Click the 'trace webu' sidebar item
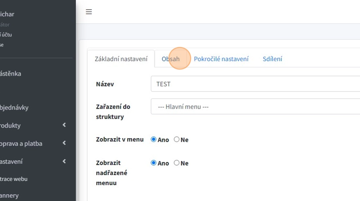360x201 pixels. 14,179
